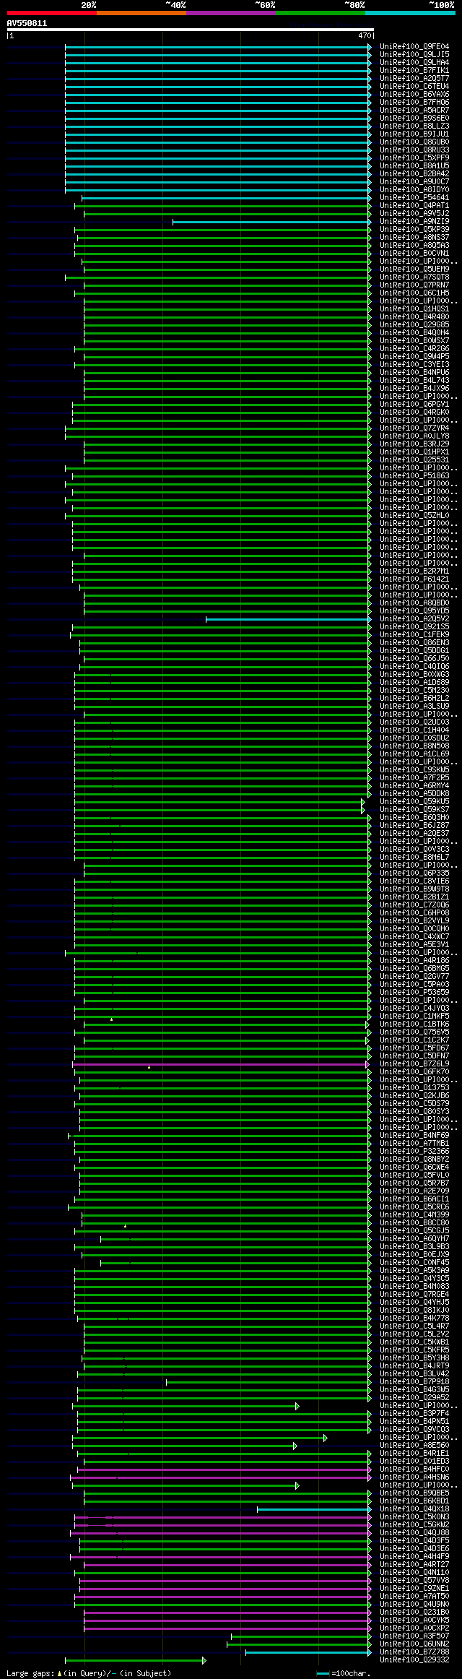Select the UniRef100_A9NZI9 label

point(414,222)
